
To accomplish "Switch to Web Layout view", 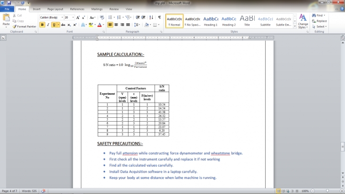I will coord(287,191).
